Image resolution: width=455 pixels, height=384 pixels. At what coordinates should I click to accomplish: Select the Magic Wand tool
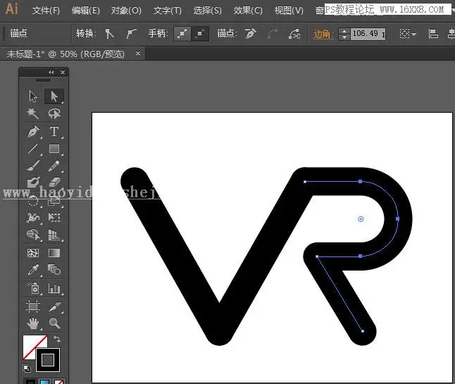tap(33, 113)
